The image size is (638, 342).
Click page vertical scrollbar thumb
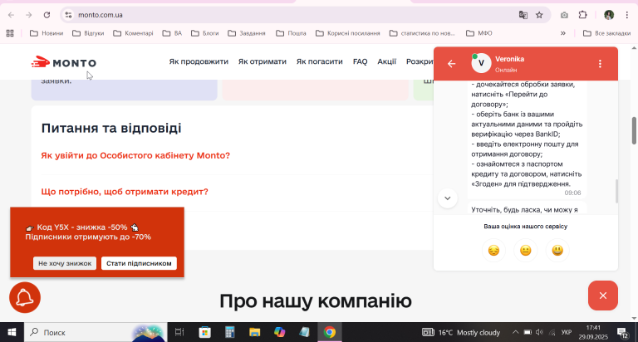(x=634, y=130)
